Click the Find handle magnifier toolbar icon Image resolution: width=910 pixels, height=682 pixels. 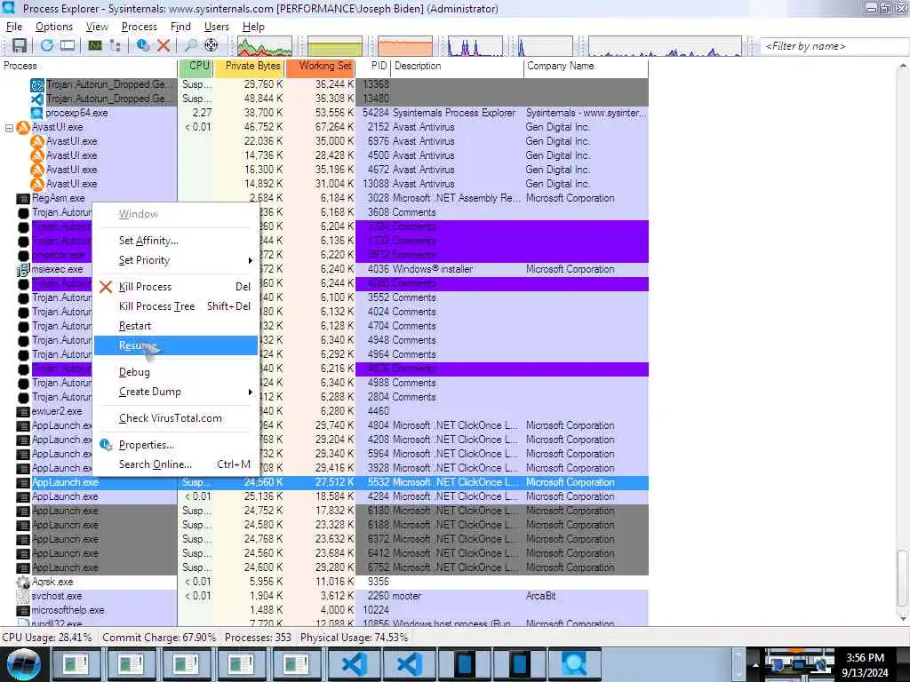(x=190, y=45)
